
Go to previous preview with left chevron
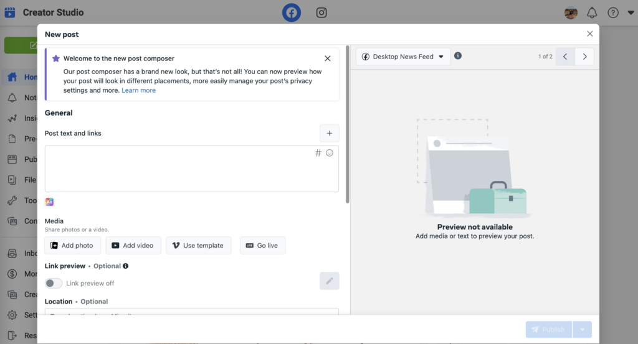tap(565, 57)
